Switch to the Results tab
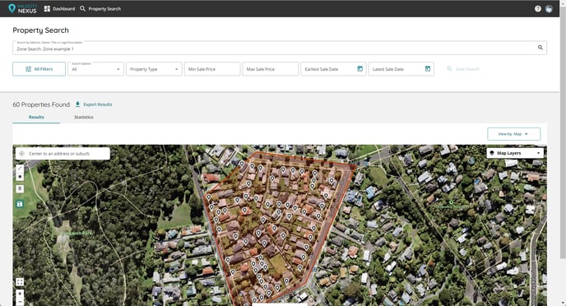Image resolution: width=566 pixels, height=306 pixels. [36, 118]
